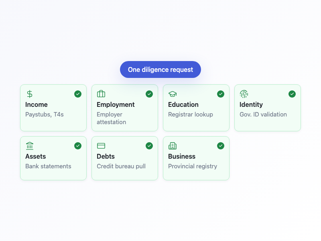The image size is (321, 241).
Task: Click the Credit bureau pull text
Action: [121, 166]
